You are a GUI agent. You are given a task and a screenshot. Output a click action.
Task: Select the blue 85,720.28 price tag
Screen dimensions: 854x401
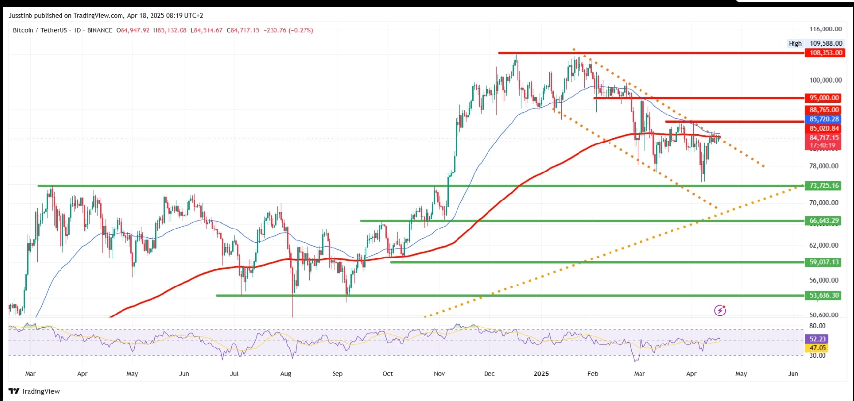coord(823,119)
